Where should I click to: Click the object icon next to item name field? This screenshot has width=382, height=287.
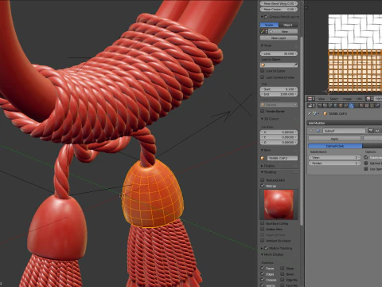[x=263, y=158]
